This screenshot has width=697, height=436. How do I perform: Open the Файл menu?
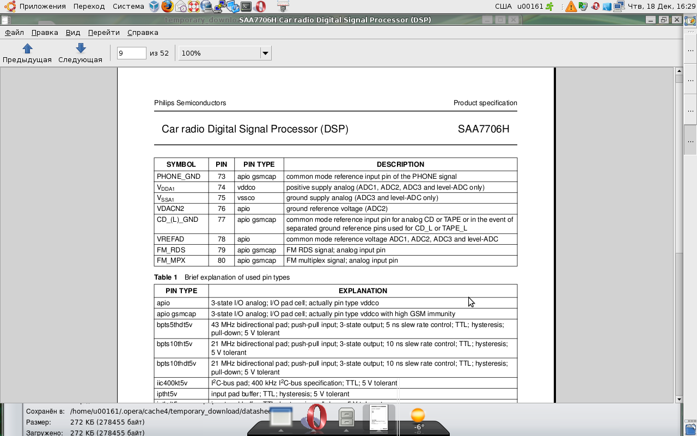pyautogui.click(x=15, y=33)
